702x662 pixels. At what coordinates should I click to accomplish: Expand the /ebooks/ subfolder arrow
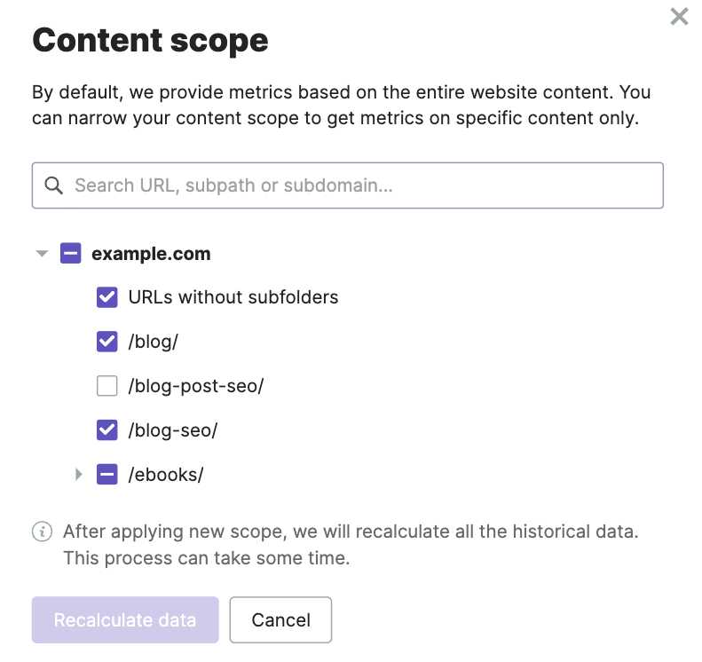pos(79,475)
